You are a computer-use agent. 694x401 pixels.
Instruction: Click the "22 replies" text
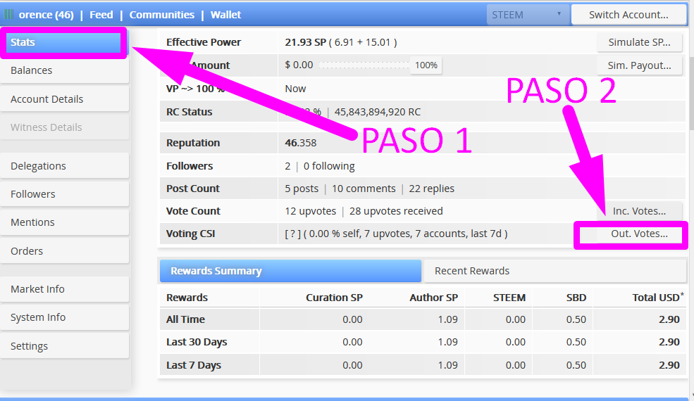(x=431, y=189)
